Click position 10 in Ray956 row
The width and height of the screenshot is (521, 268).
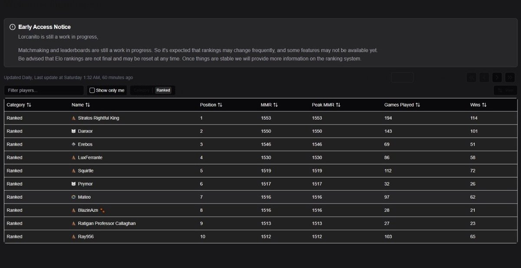coord(202,237)
